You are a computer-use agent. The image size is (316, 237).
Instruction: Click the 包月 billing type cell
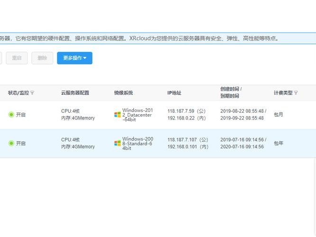279,115
